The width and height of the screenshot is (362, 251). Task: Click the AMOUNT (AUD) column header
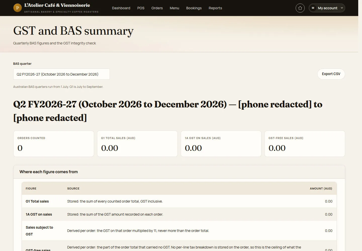(321, 189)
